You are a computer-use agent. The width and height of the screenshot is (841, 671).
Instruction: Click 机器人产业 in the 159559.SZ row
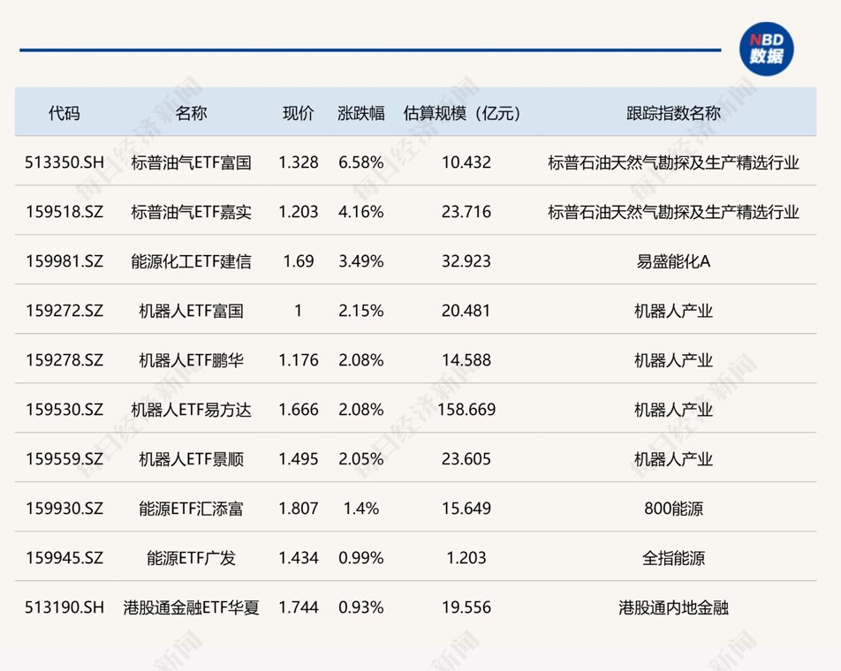tap(673, 459)
